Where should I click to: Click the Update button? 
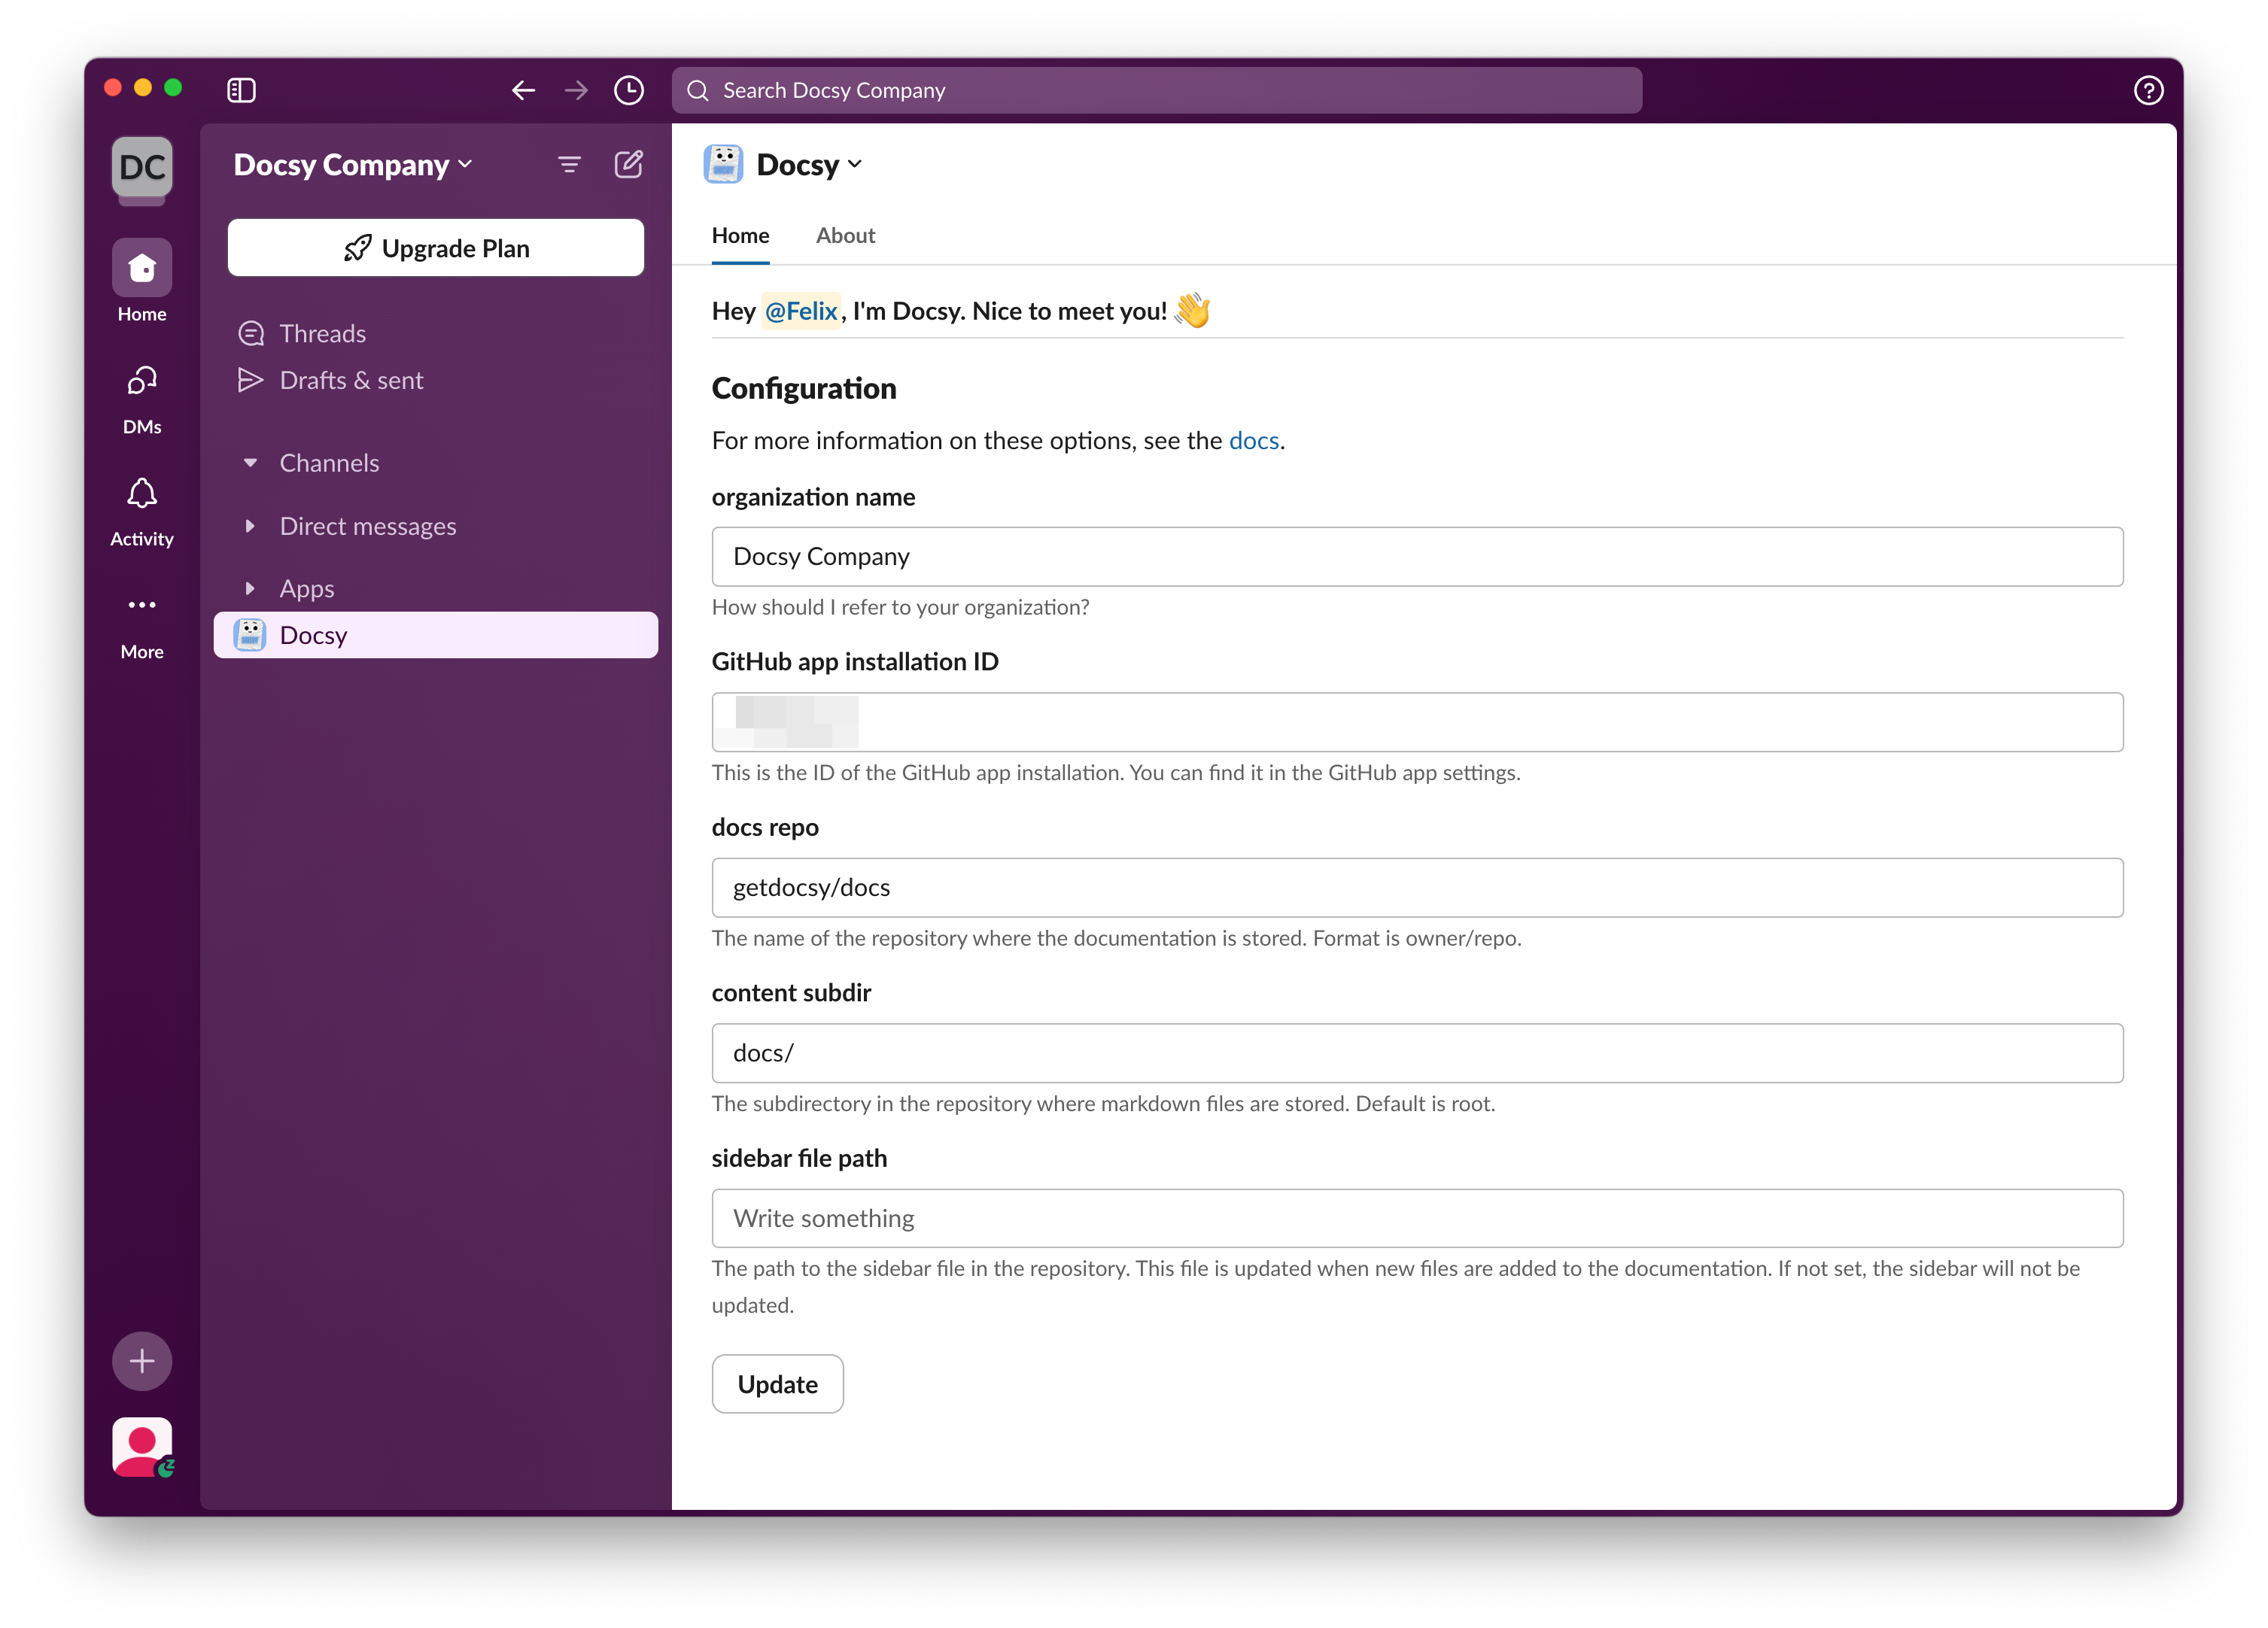pyautogui.click(x=777, y=1384)
